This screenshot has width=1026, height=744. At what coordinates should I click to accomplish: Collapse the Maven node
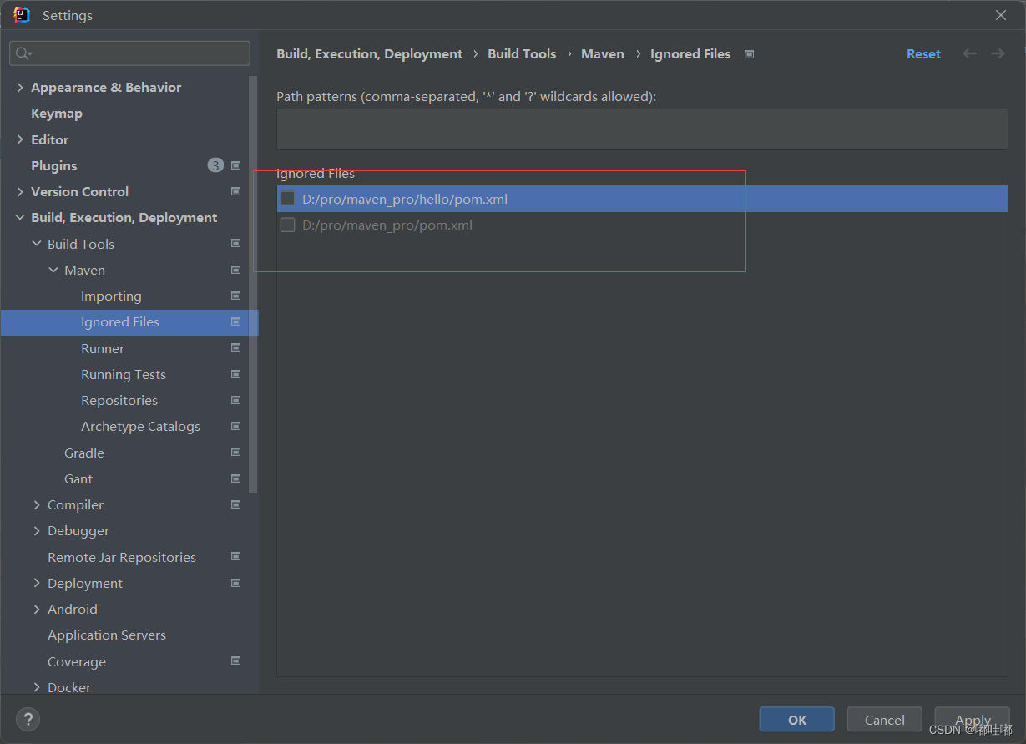click(x=53, y=270)
